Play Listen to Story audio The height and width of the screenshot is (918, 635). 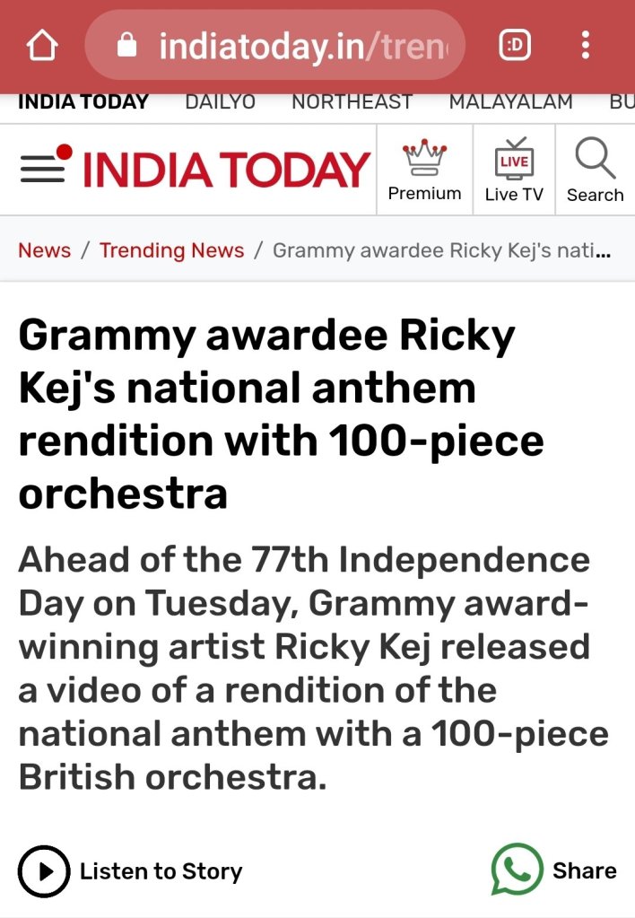(x=43, y=870)
